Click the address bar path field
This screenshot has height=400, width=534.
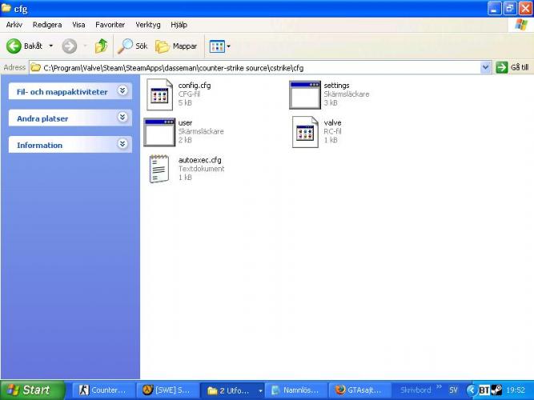(256, 67)
